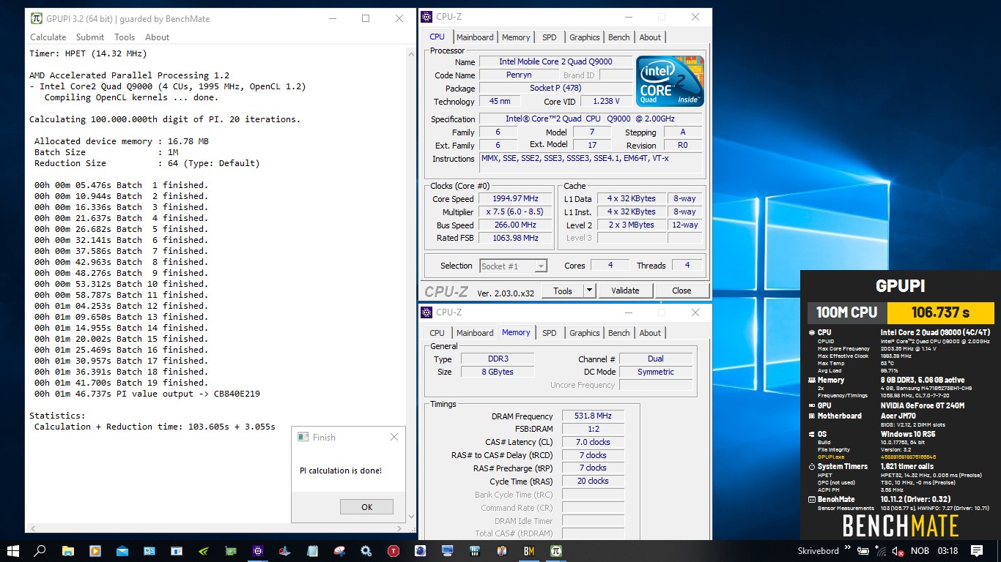Open the monitor-shaped taskbar icon

[x=447, y=550]
